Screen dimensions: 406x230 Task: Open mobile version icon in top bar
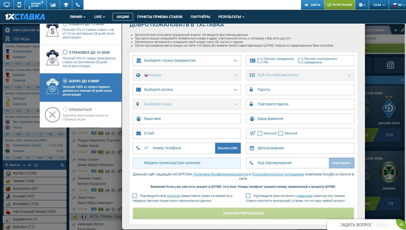coord(19,5)
